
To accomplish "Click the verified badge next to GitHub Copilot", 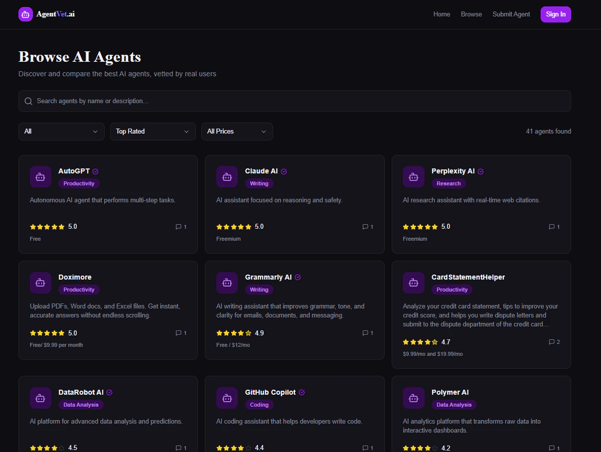I will point(301,393).
